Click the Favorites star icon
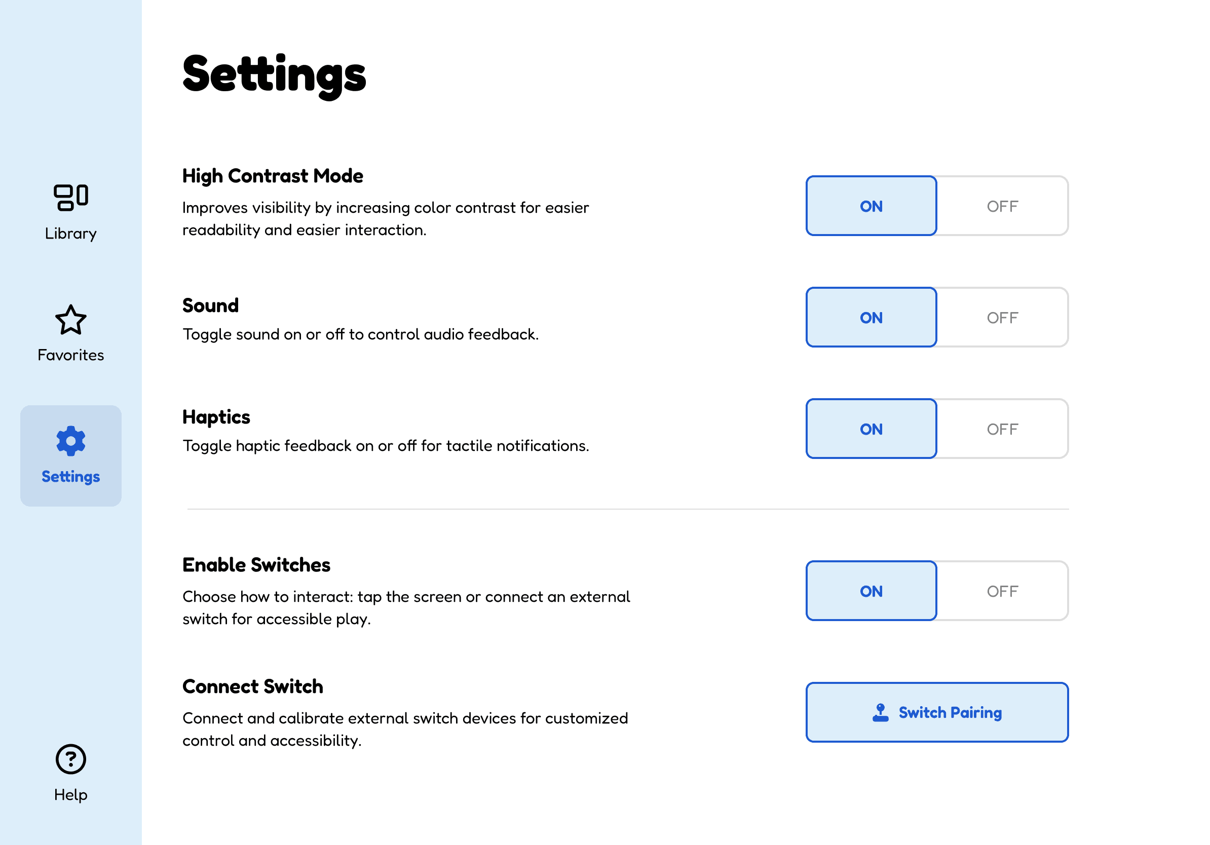The height and width of the screenshot is (845, 1210). coord(70,319)
